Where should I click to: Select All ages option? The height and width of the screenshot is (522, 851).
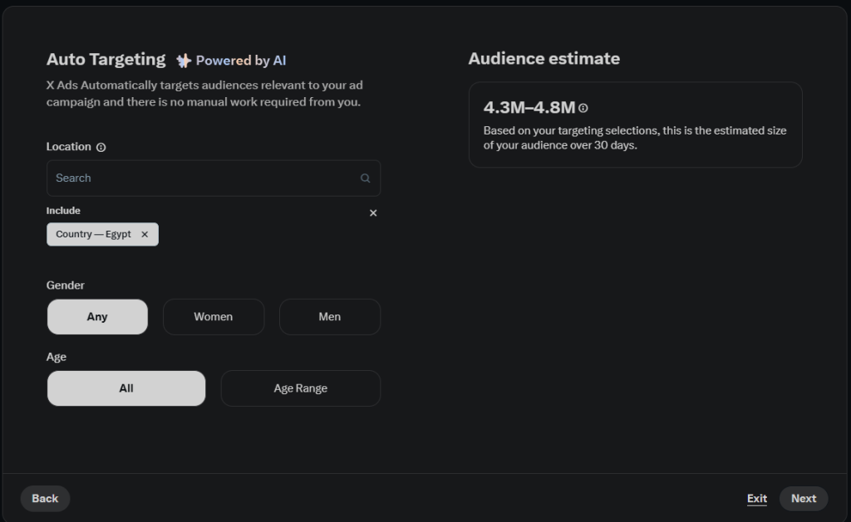(x=126, y=388)
